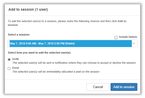The height and width of the screenshot is (98, 145).
Task: Click the 9:00 AM start time in the session field
Action: [31, 43]
